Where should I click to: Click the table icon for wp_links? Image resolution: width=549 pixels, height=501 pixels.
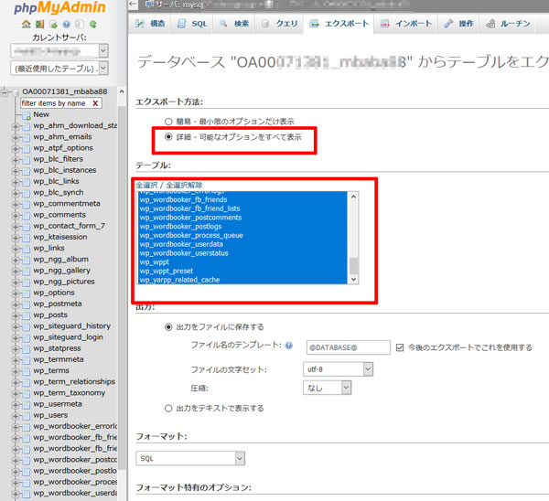(x=27, y=249)
